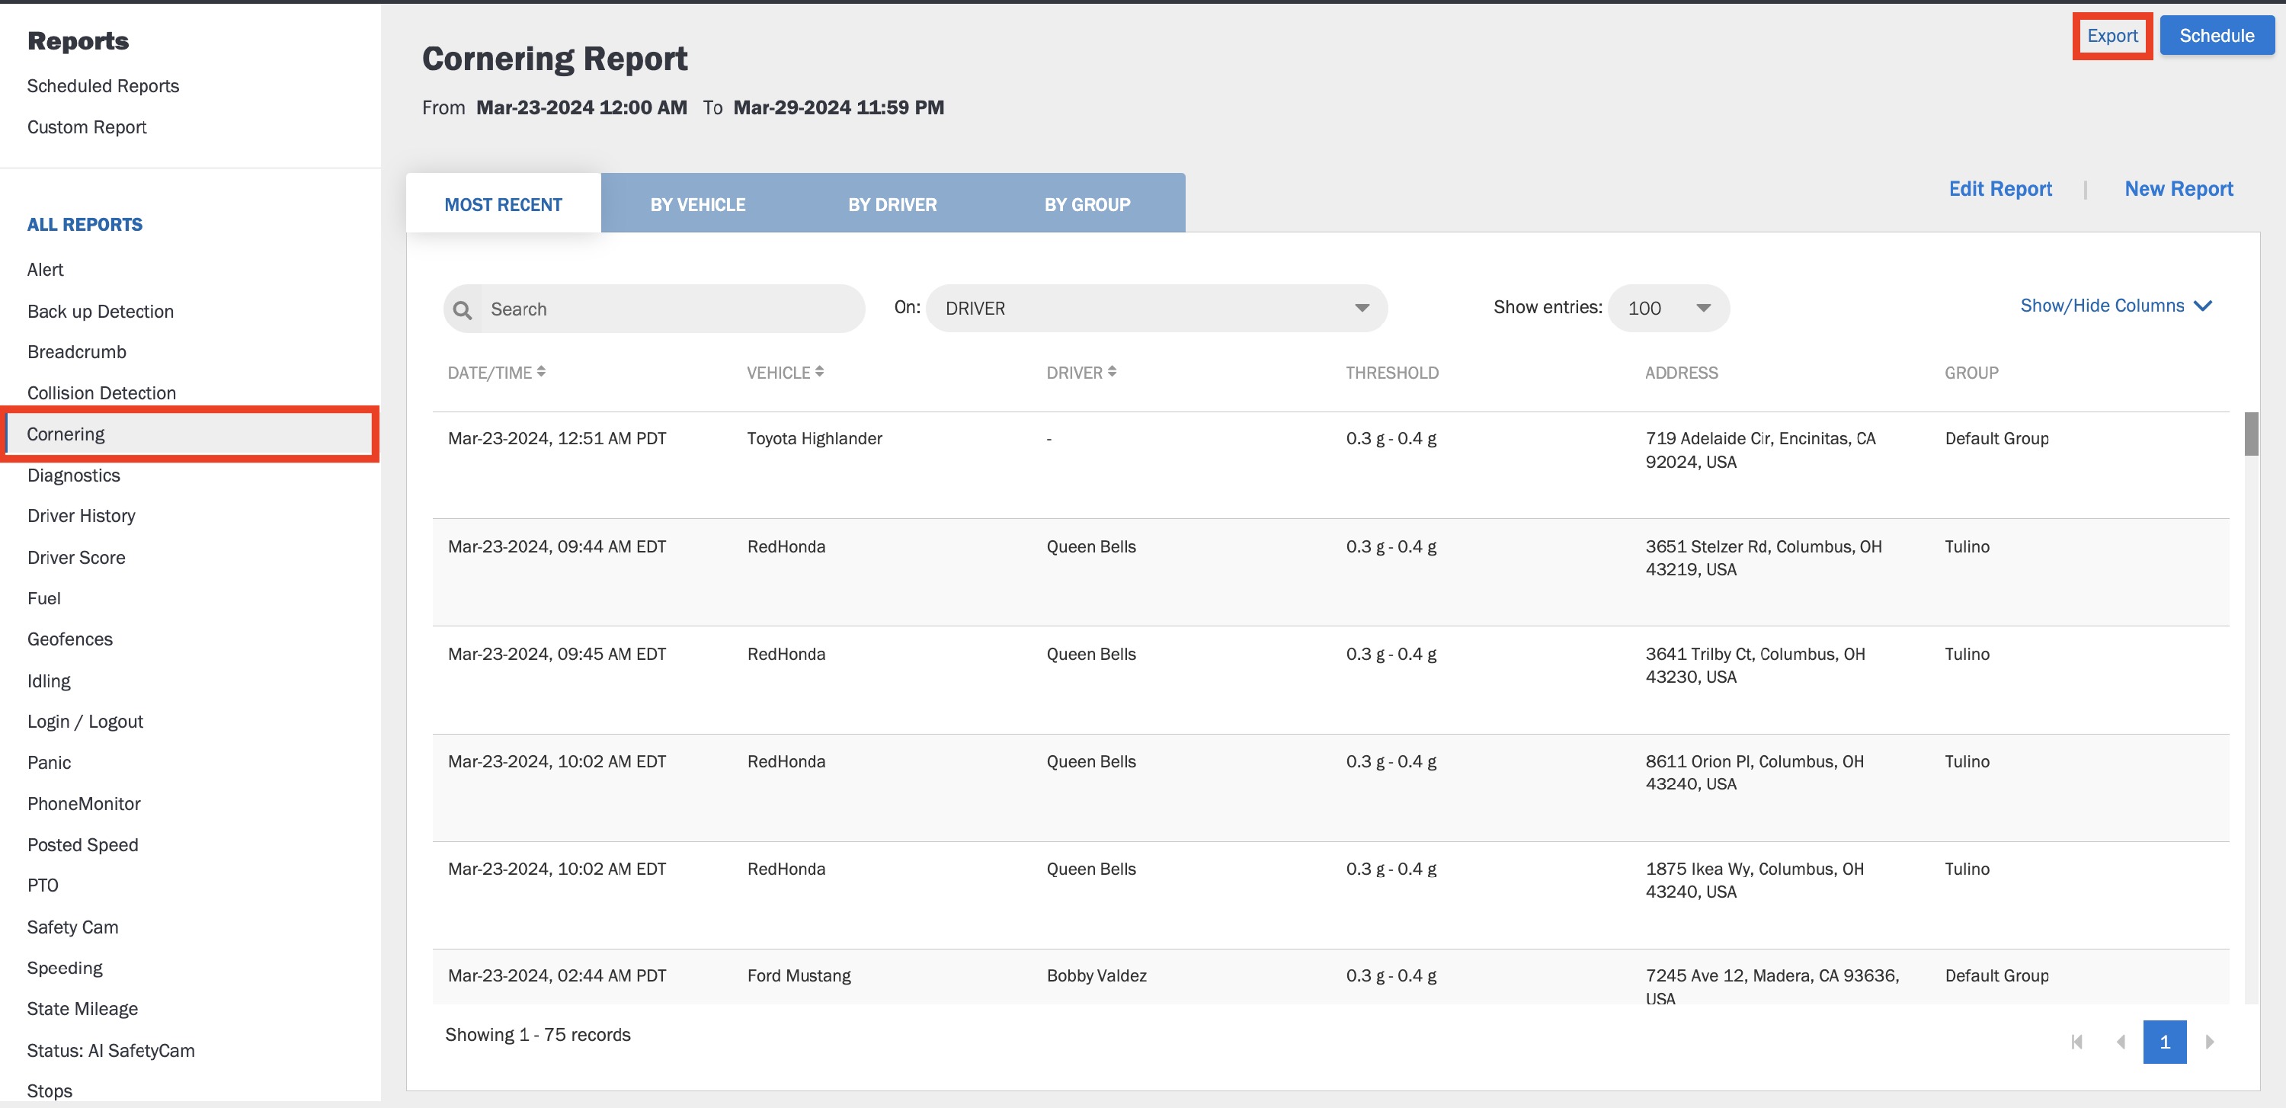This screenshot has height=1108, width=2286.
Task: Open the Geofences report
Action: (x=70, y=639)
